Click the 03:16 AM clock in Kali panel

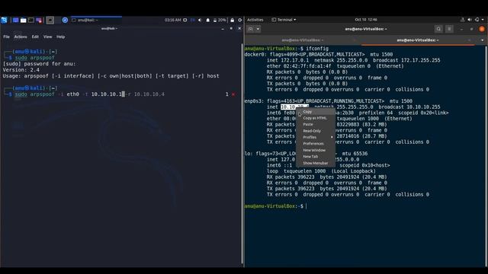pyautogui.click(x=173, y=21)
